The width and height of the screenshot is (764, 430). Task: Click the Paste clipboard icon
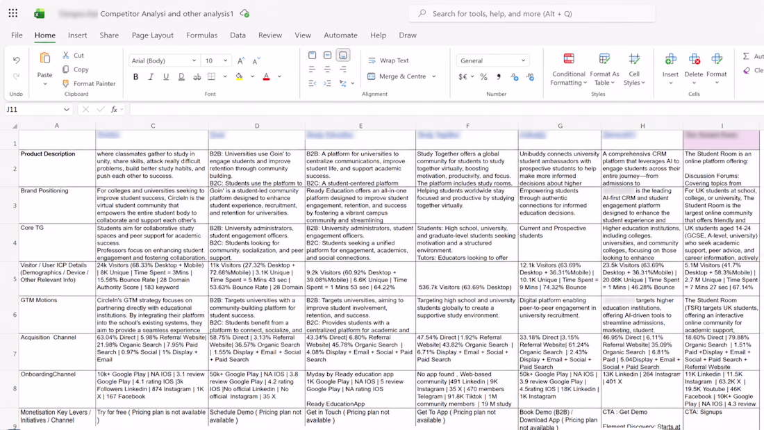coord(45,58)
